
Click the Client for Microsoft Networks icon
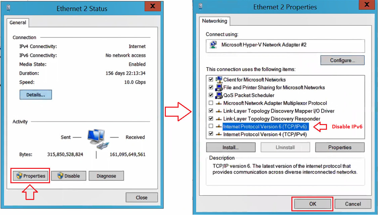pos(219,80)
